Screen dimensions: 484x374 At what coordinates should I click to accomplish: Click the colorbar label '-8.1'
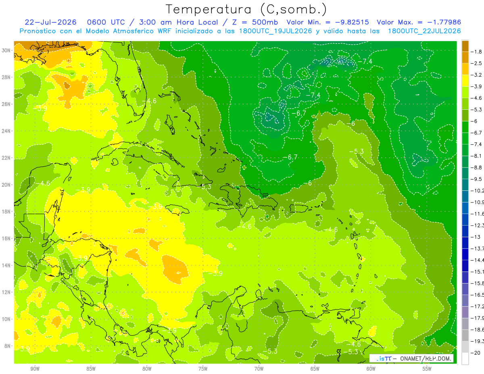[x=476, y=156]
